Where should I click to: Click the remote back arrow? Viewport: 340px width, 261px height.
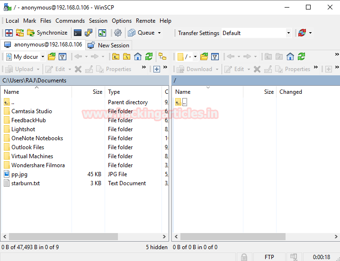tap(231, 57)
